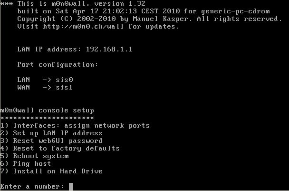Click the m0n0wall console setup heading
This screenshot has height=191, width=289.
click(47, 111)
